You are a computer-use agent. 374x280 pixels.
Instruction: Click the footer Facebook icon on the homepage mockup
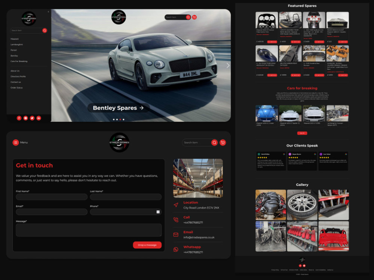[300, 266]
